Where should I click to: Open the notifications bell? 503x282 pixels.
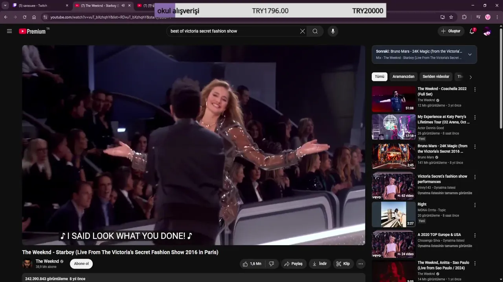pos(472,31)
